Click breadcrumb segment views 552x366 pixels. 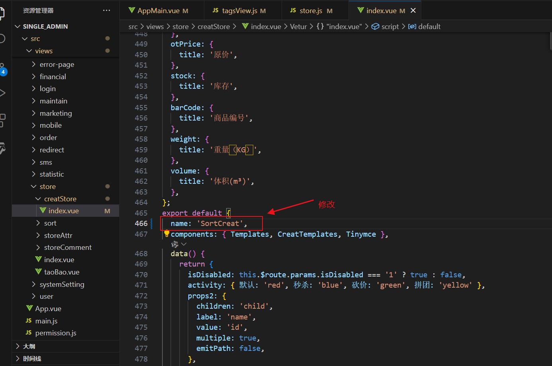[x=155, y=26]
